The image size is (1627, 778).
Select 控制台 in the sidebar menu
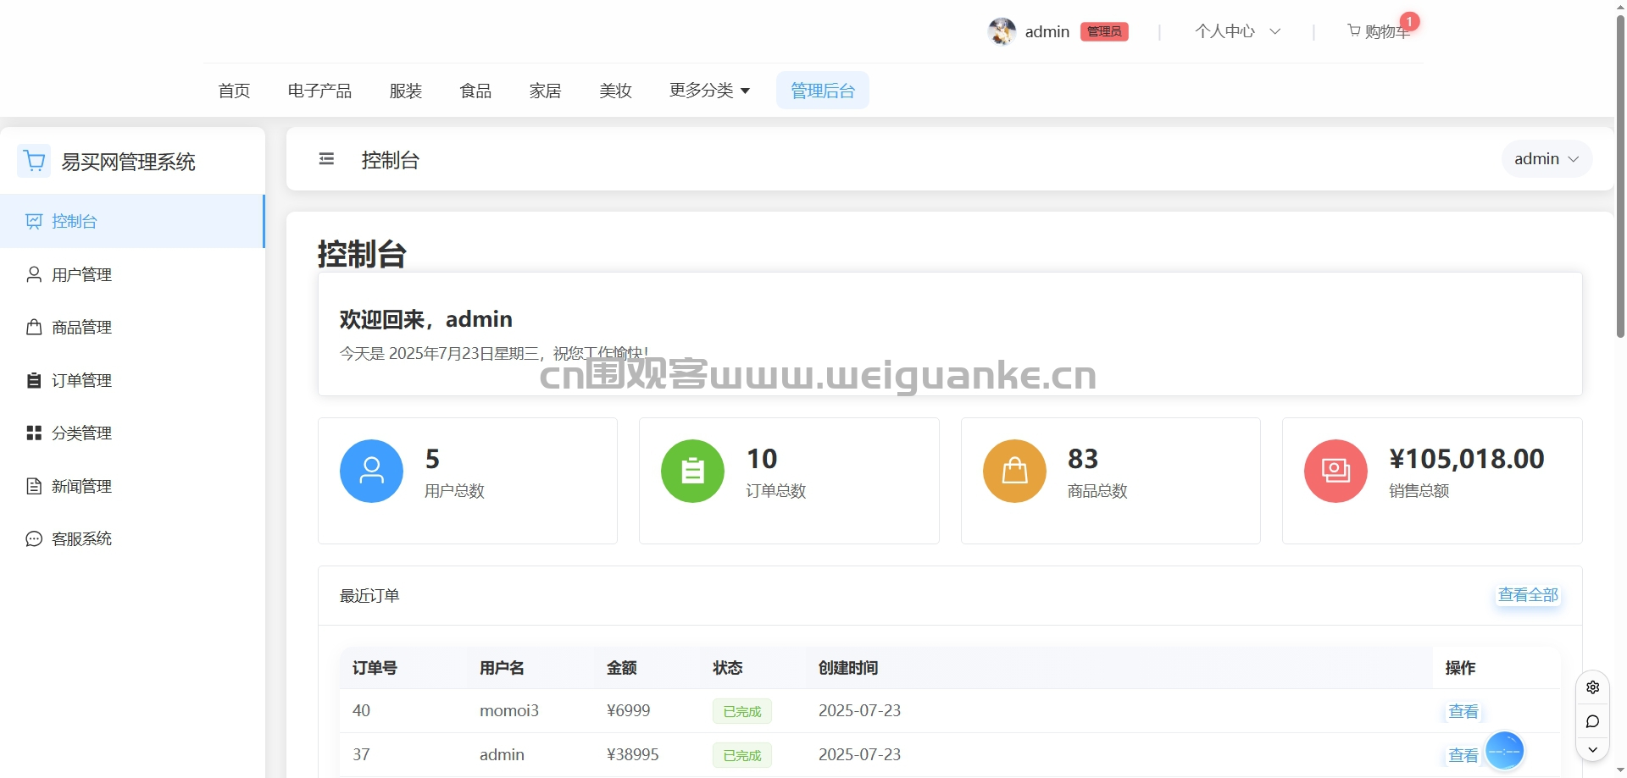tap(132, 221)
